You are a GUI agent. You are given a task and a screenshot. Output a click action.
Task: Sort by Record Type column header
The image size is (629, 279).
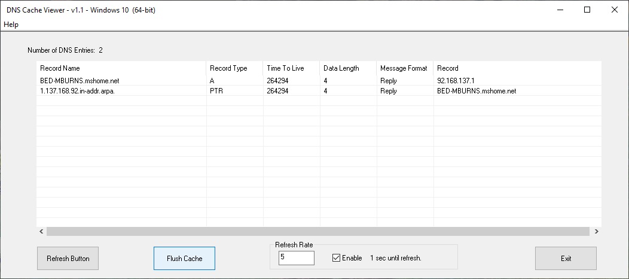[x=234, y=68]
